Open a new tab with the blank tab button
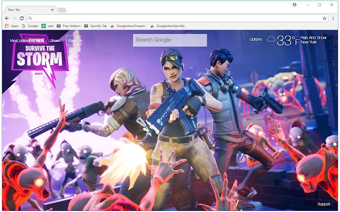340x212 pixels. [62, 10]
